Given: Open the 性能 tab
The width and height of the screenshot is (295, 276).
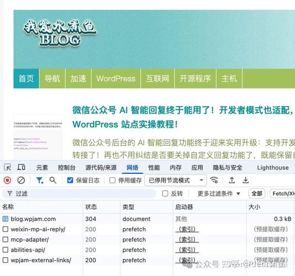Looking at the screenshot, I should 154,167.
